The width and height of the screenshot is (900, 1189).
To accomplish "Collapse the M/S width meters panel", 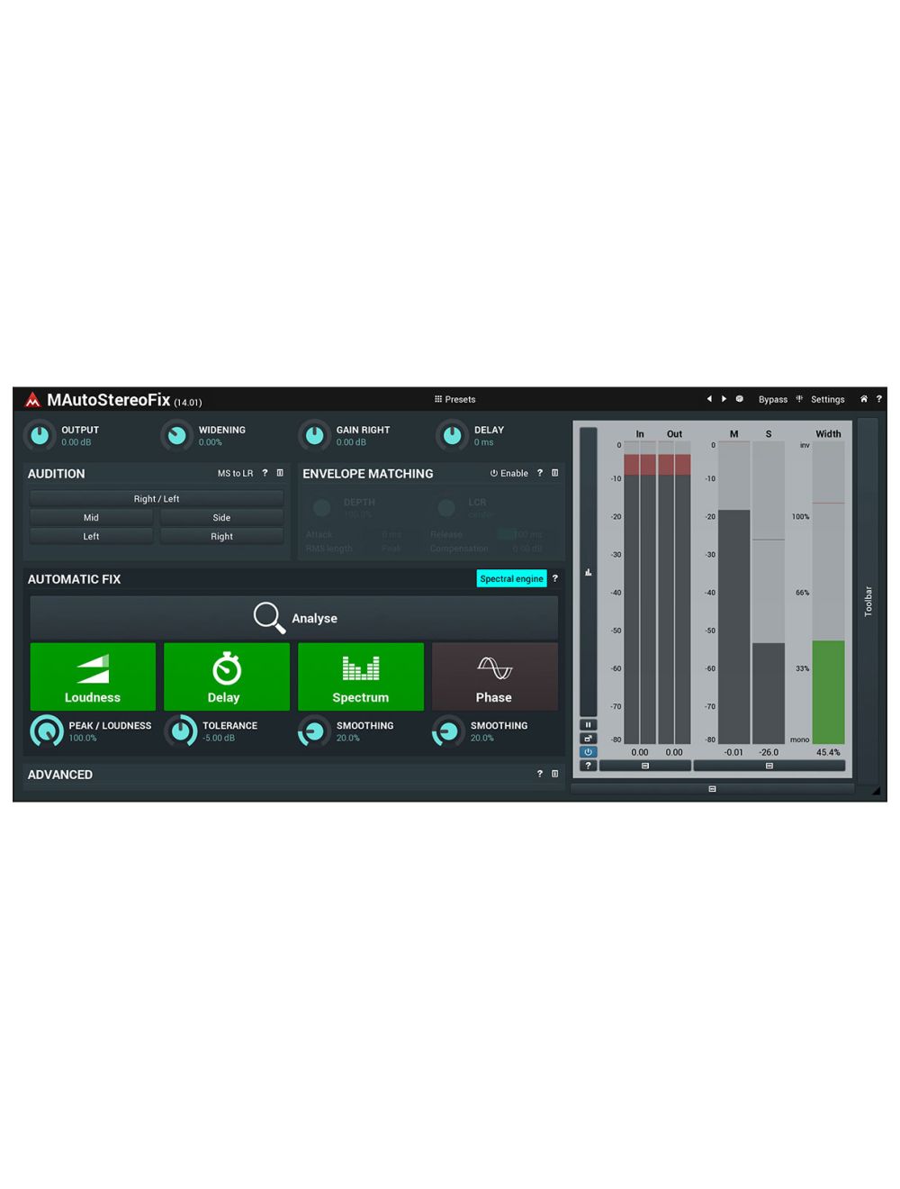I will (769, 766).
